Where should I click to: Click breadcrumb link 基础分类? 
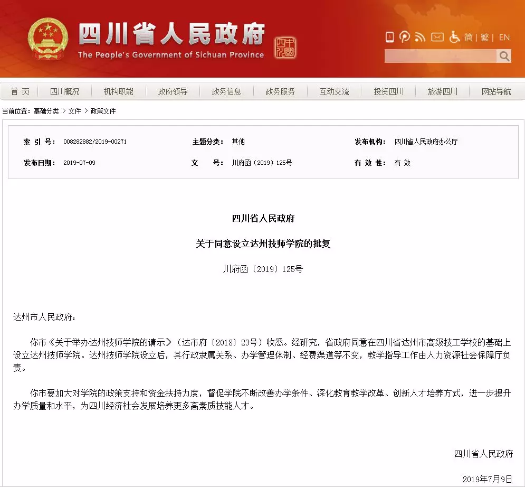click(46, 111)
